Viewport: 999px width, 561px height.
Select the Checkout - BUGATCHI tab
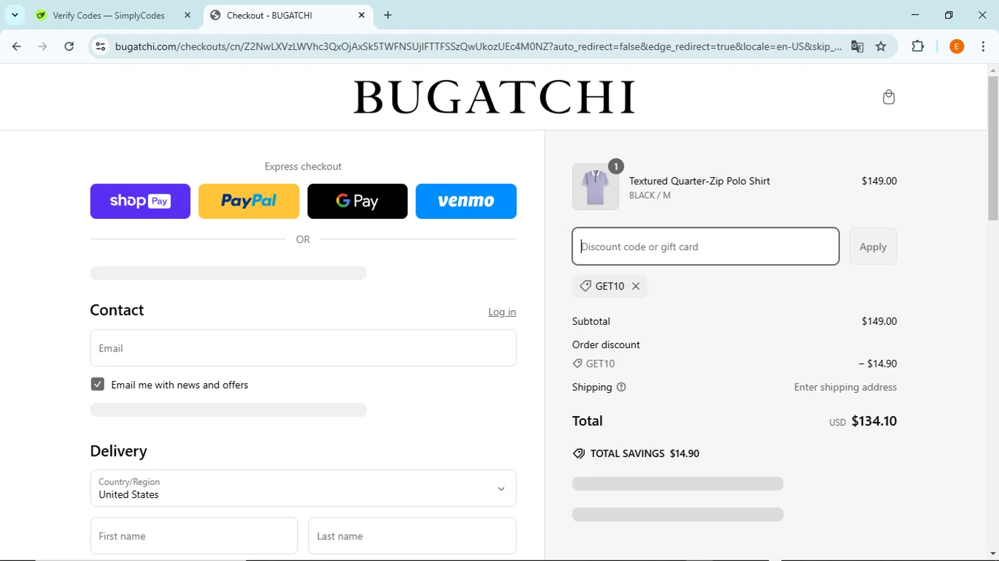[288, 15]
